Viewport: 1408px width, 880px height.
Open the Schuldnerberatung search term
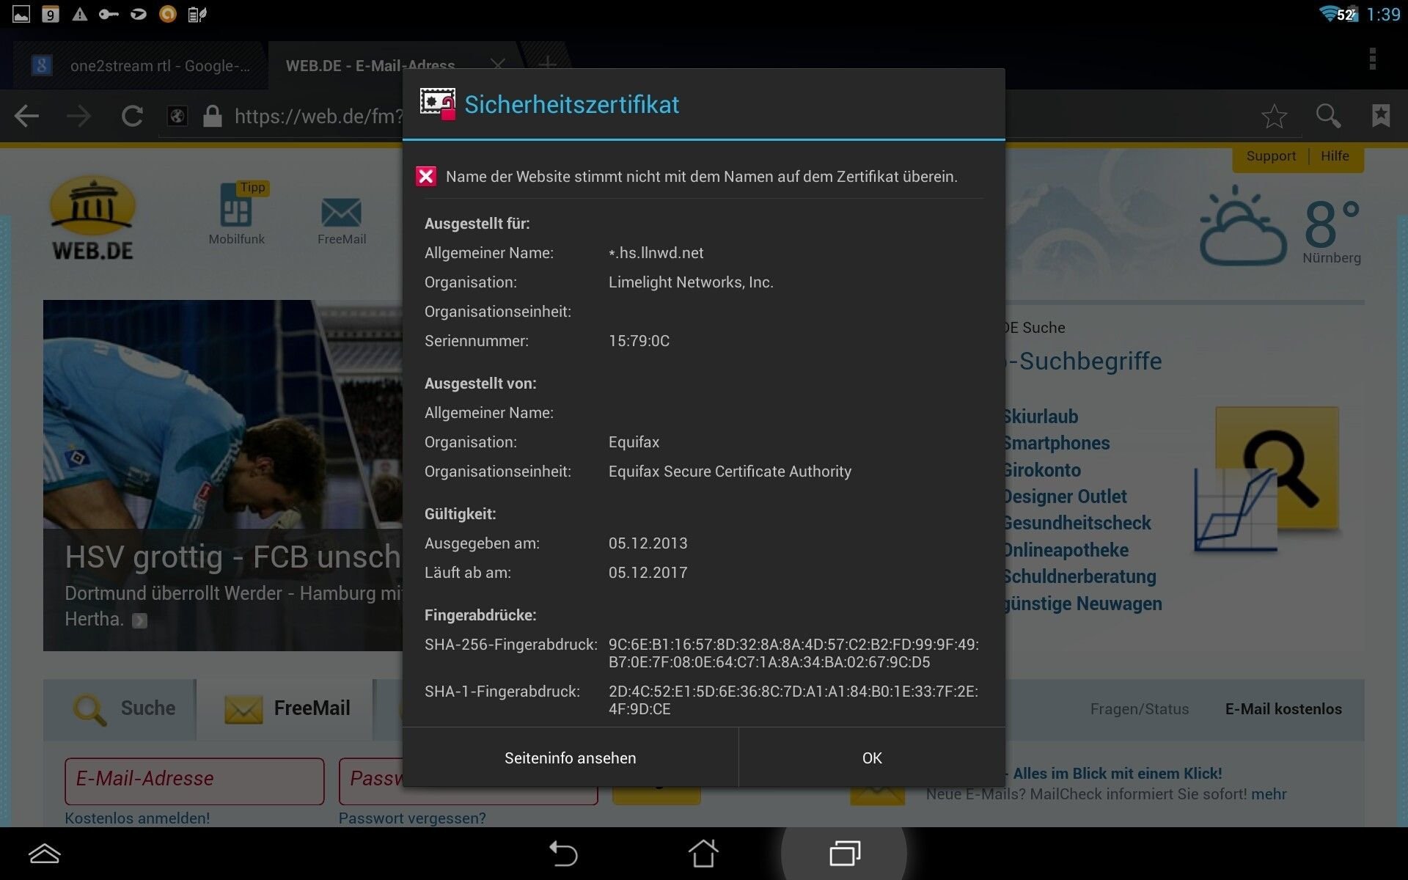click(x=1079, y=576)
